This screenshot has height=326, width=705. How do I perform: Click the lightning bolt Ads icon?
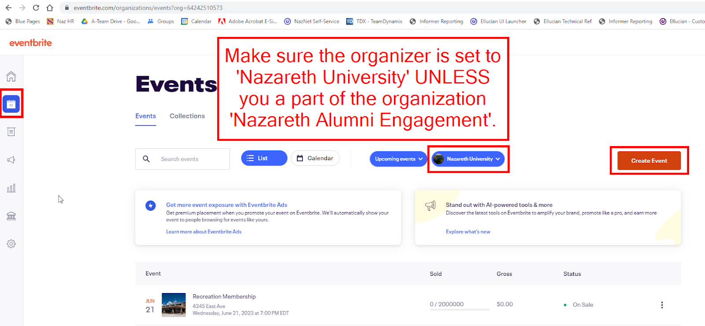151,205
